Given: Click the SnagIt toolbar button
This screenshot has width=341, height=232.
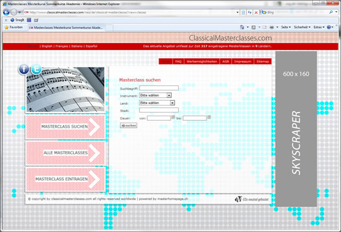Looking at the screenshot, I should tap(17, 20).
